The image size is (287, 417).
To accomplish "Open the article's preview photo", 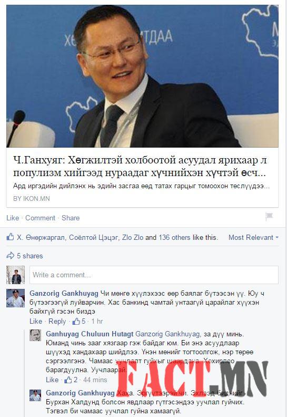I will click(x=142, y=76).
